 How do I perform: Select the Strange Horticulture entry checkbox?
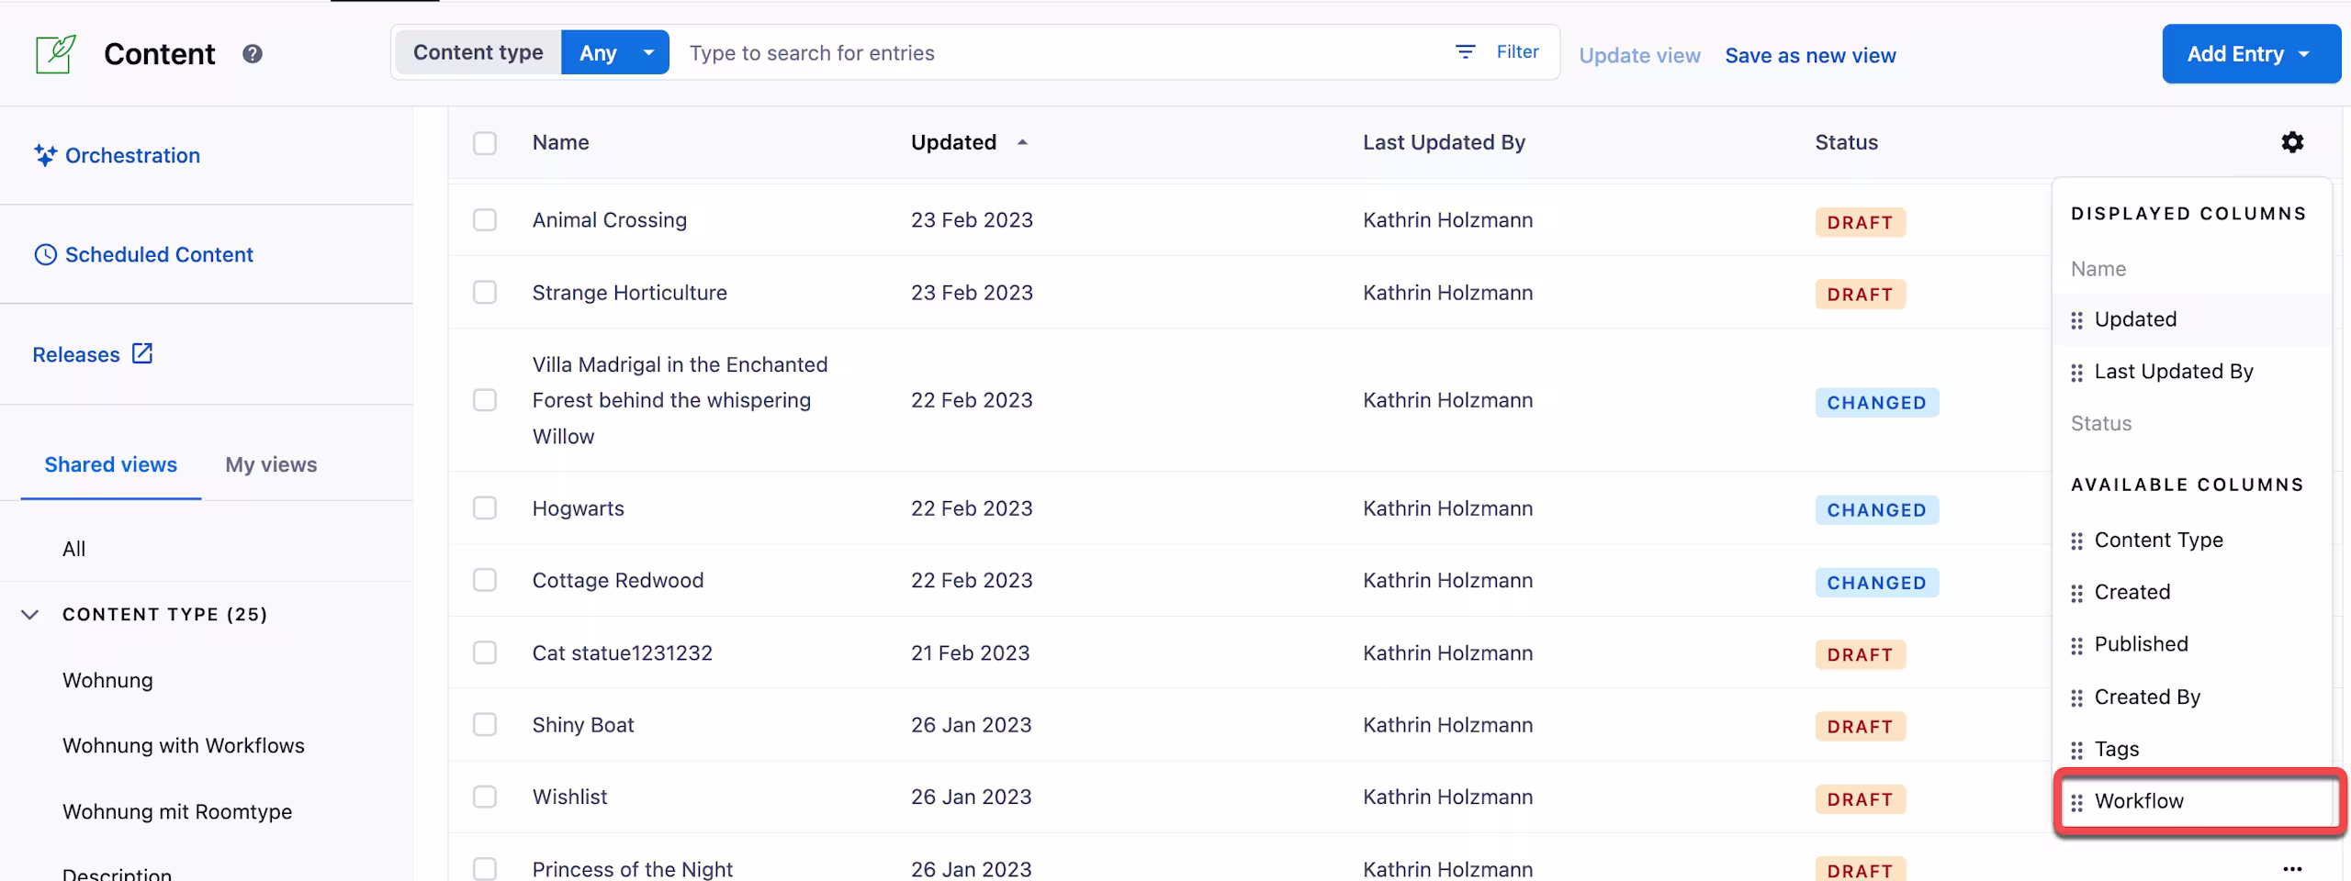tap(485, 293)
